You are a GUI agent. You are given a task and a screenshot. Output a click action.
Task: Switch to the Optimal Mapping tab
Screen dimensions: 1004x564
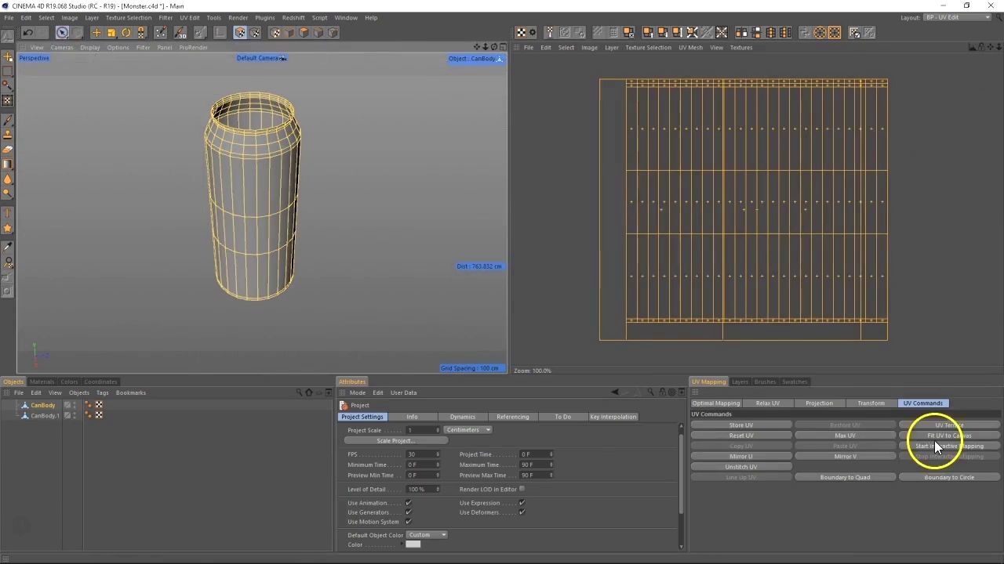tap(716, 403)
